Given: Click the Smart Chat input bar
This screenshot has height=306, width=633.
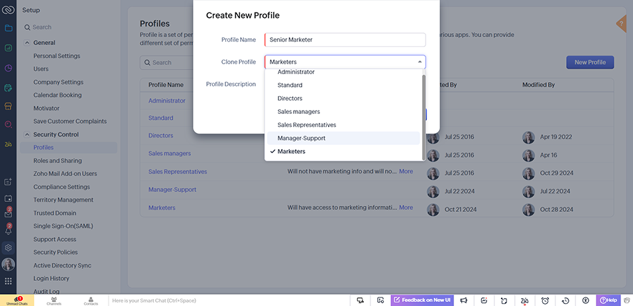Looking at the screenshot, I should (229, 300).
